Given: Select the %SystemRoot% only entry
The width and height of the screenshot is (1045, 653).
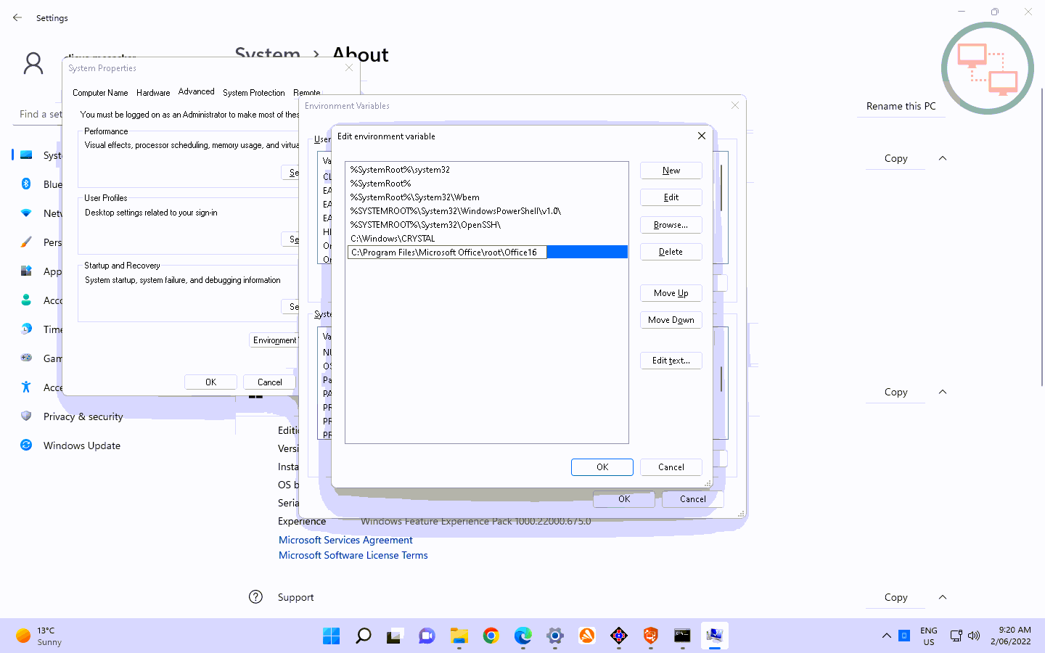Looking at the screenshot, I should [x=486, y=184].
